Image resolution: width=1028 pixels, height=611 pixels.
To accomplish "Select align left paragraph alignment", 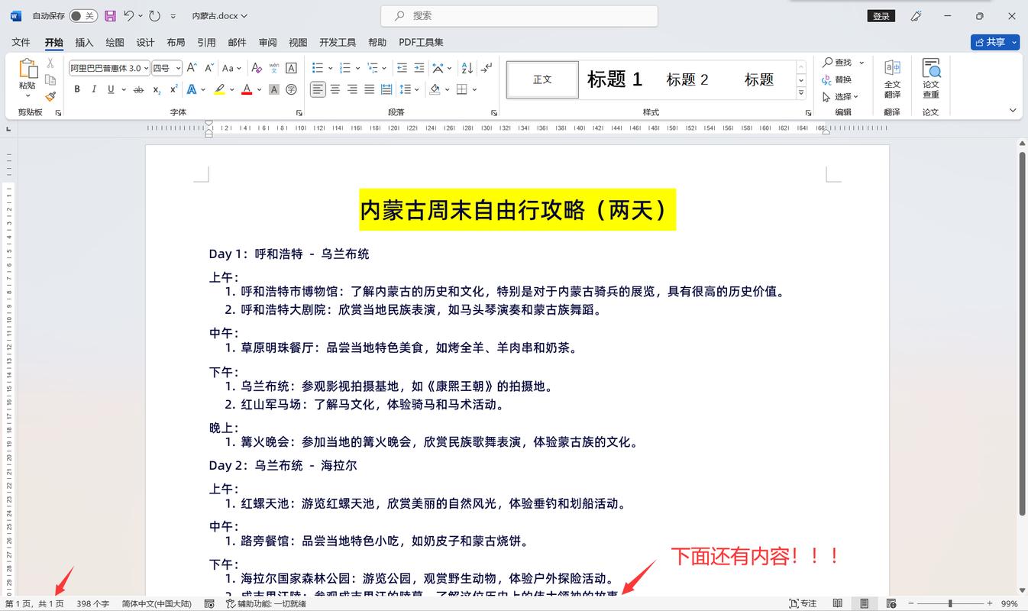I will click(x=318, y=89).
